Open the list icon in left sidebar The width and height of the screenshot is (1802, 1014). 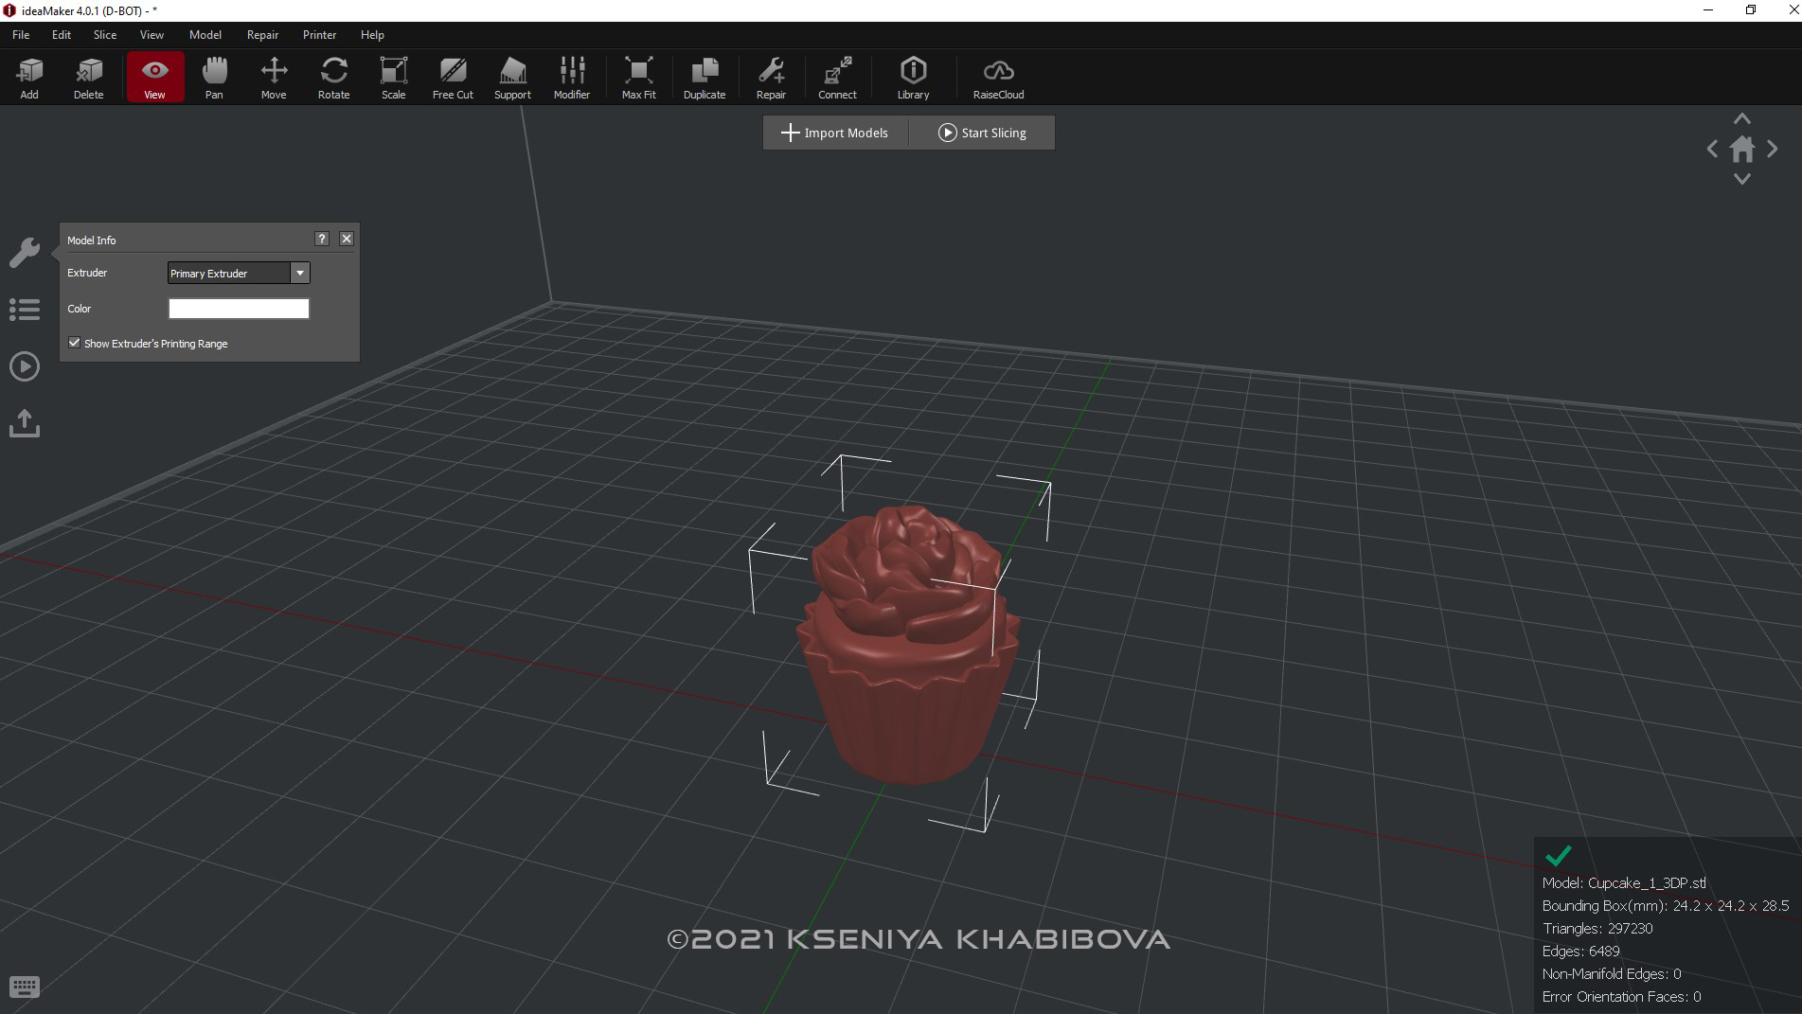[x=25, y=309]
